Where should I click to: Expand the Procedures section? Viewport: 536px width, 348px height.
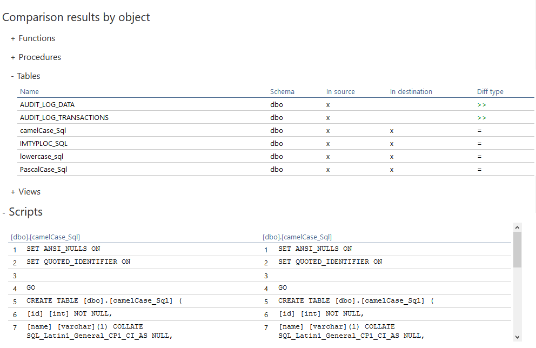(x=13, y=58)
